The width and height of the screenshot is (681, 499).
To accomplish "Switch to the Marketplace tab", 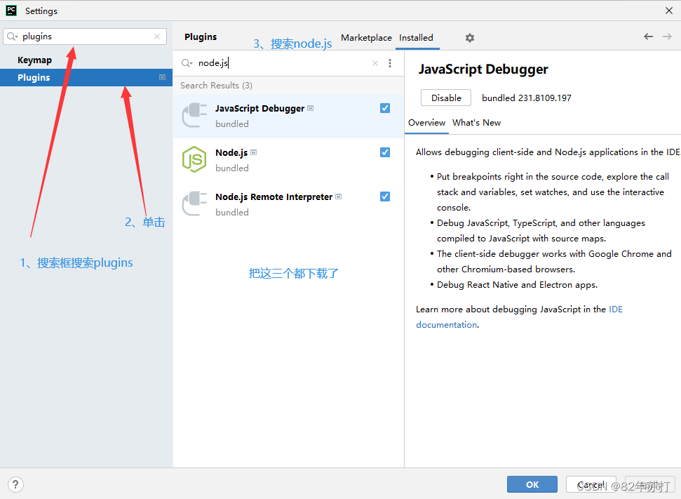I will [366, 38].
